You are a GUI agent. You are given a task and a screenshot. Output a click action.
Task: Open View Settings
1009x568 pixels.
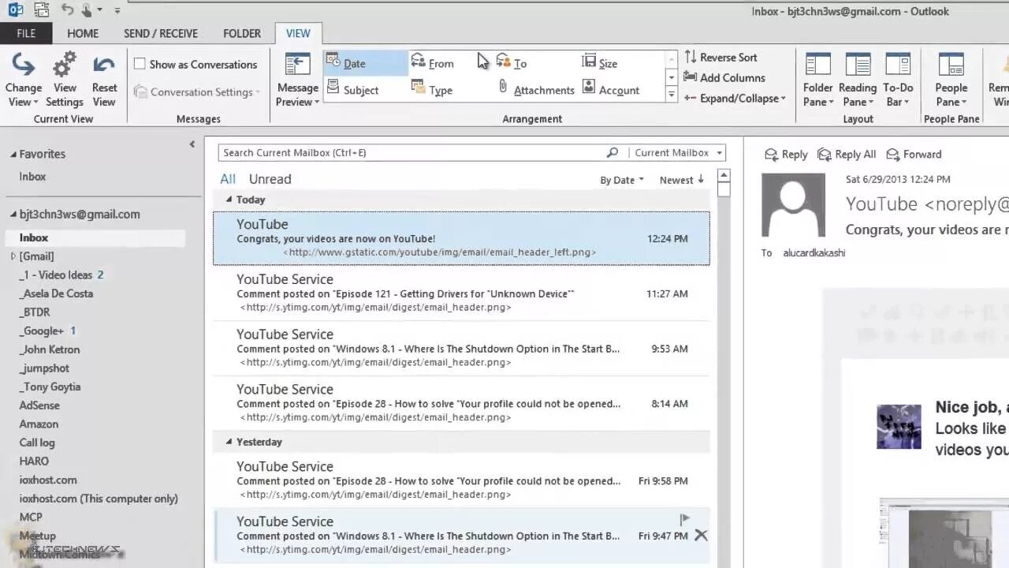click(x=65, y=80)
